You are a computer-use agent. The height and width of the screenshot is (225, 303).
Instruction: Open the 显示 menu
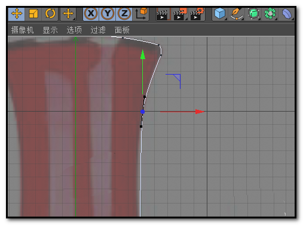pyautogui.click(x=50, y=30)
